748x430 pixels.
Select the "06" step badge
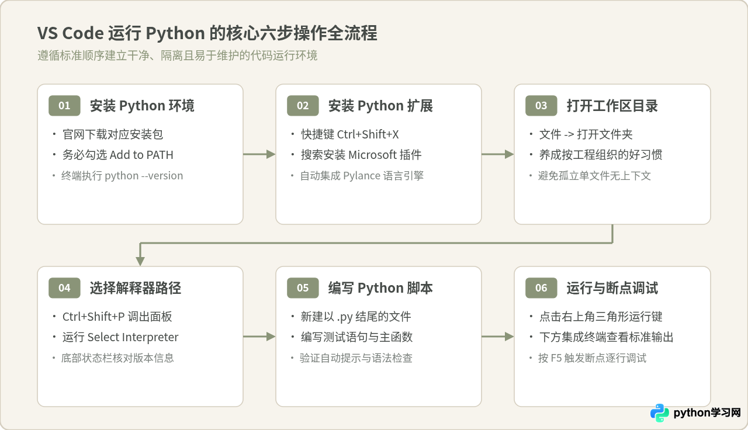(x=541, y=288)
